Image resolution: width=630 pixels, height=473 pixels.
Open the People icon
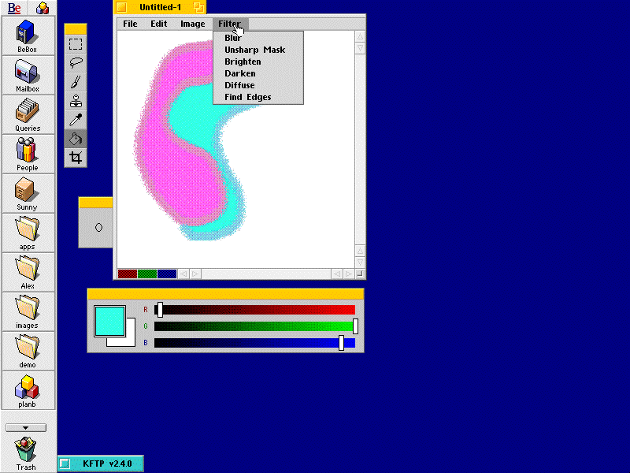[28, 155]
